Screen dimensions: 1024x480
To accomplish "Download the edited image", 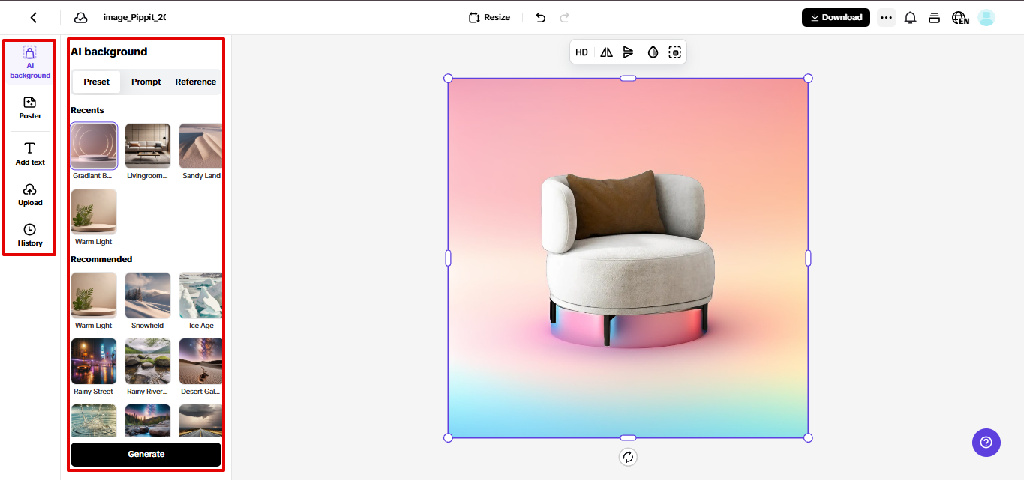I will (835, 16).
